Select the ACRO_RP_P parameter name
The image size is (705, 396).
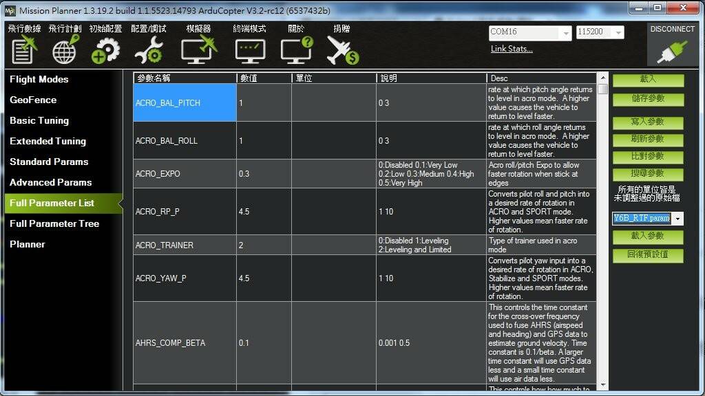[185, 212]
